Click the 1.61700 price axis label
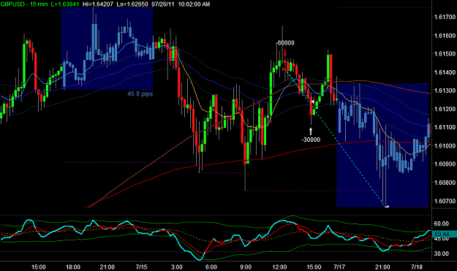Image resolution: width=457 pixels, height=271 pixels. pyautogui.click(x=445, y=18)
